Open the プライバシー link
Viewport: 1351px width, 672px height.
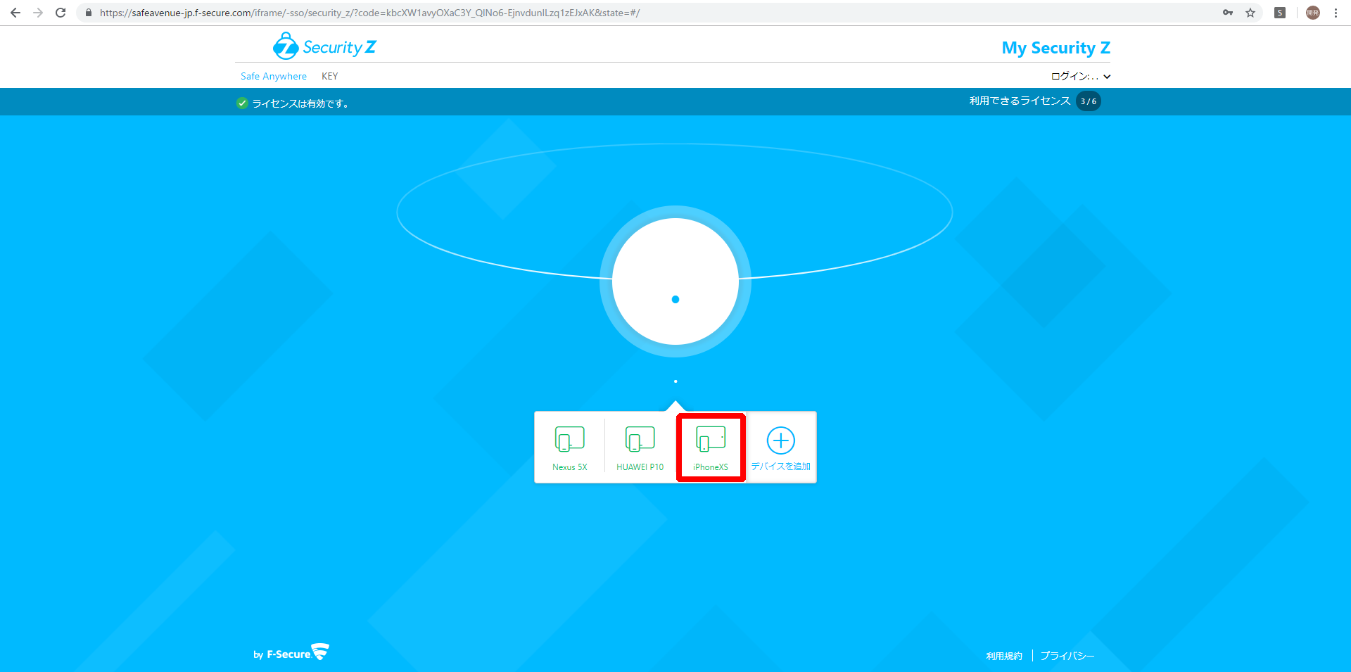[x=1067, y=656]
